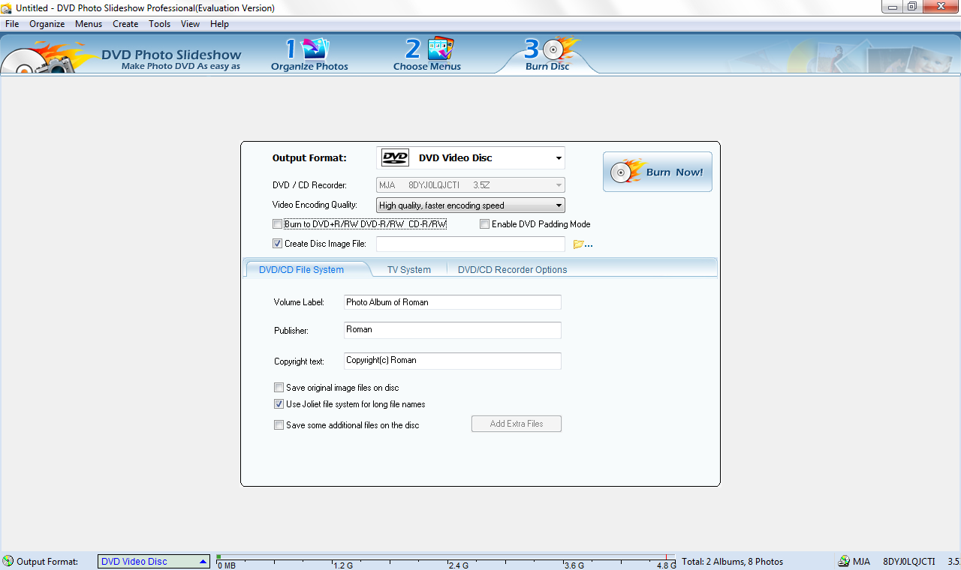Click the '8DYJ0LQJCTI' status bar text
Viewport: 961px width, 570px height.
coord(909,562)
